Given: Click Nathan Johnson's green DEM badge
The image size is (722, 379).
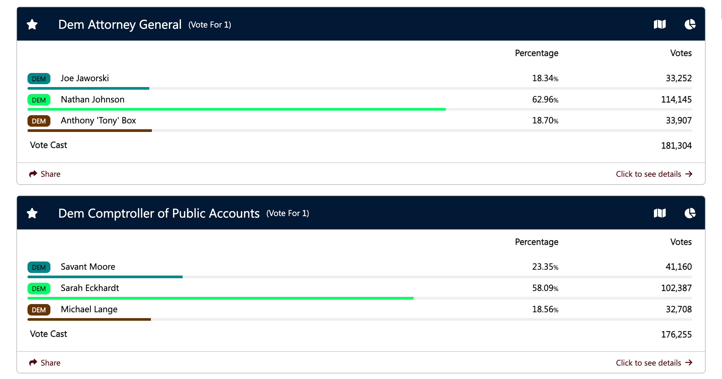Looking at the screenshot, I should click(39, 100).
